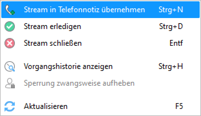
Task: Select Stream in Telefonnotiz übernehmen
Action: click(100, 10)
